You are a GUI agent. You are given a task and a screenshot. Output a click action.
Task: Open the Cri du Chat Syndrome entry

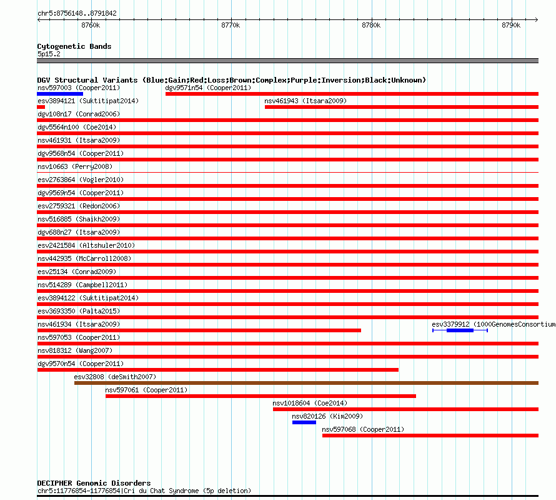(x=144, y=491)
